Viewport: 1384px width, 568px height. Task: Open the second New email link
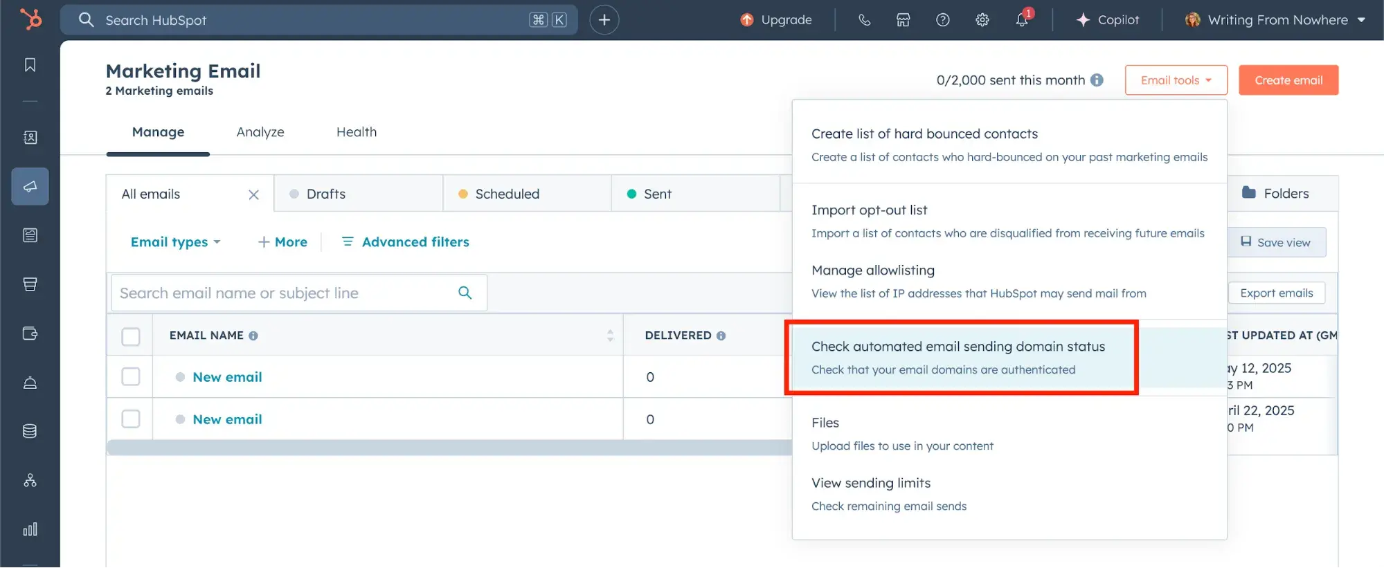(227, 419)
